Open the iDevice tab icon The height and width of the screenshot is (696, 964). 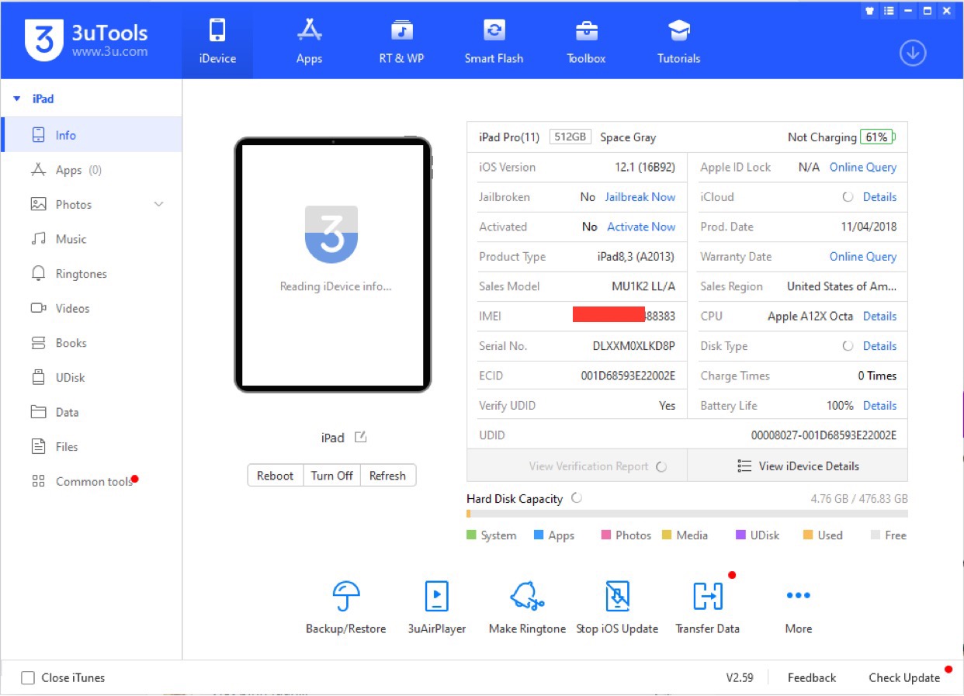(217, 30)
